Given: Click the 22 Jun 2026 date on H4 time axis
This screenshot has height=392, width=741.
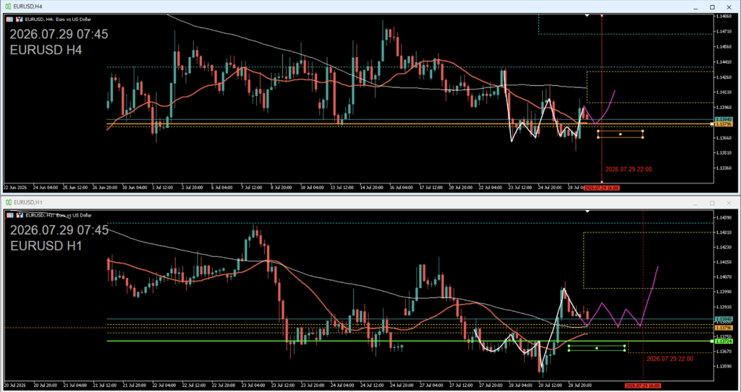Looking at the screenshot, I should click(x=14, y=188).
